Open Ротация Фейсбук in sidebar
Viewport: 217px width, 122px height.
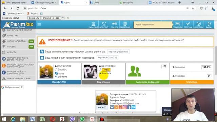pos(18,72)
